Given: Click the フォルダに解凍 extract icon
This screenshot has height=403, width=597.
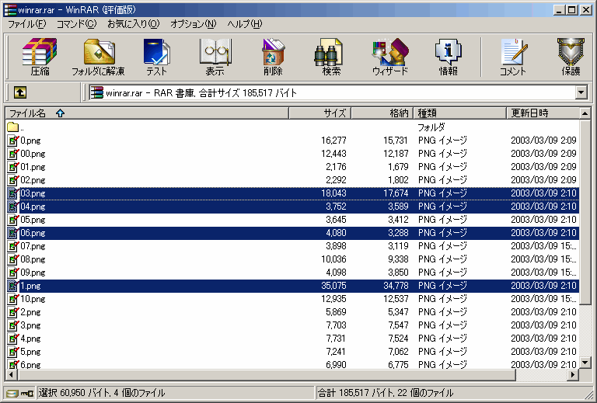Looking at the screenshot, I should [98, 57].
